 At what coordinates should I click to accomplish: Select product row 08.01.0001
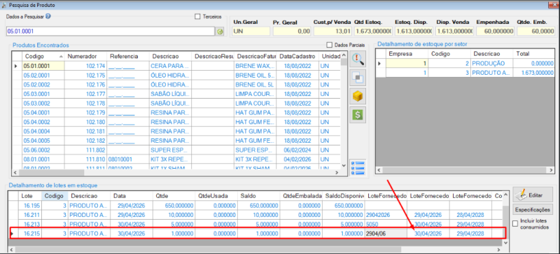coord(176,159)
